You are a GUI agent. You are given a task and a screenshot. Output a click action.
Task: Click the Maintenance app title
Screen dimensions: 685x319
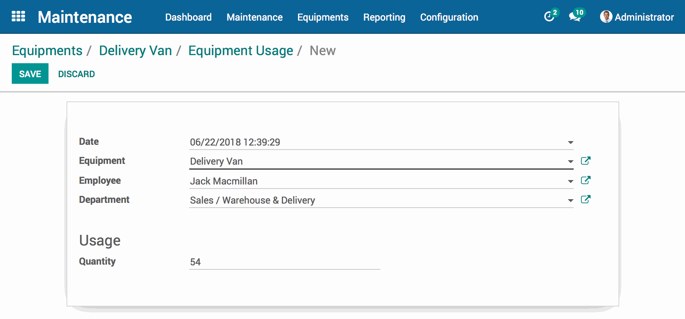(85, 17)
